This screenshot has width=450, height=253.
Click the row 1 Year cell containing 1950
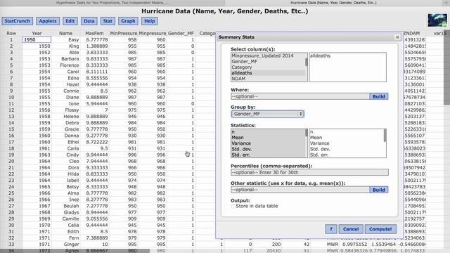tap(37, 39)
